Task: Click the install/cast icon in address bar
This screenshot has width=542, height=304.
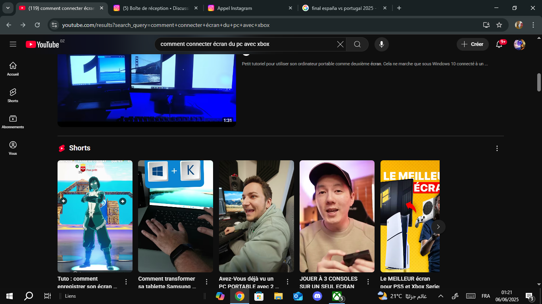Action: pos(486,25)
